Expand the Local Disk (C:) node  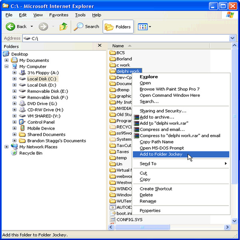14,79
